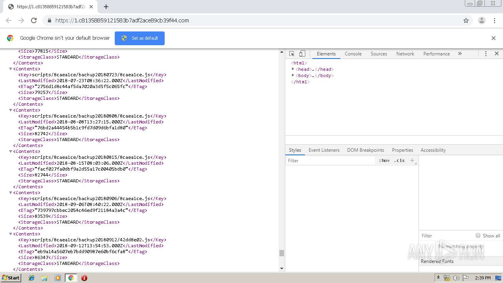Click the network tray icon
Viewport: 503px width, 283px height.
pos(447,278)
